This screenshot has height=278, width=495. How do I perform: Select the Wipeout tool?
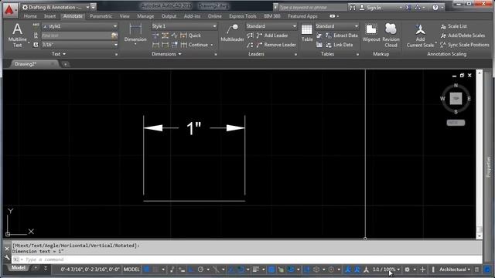point(371,33)
